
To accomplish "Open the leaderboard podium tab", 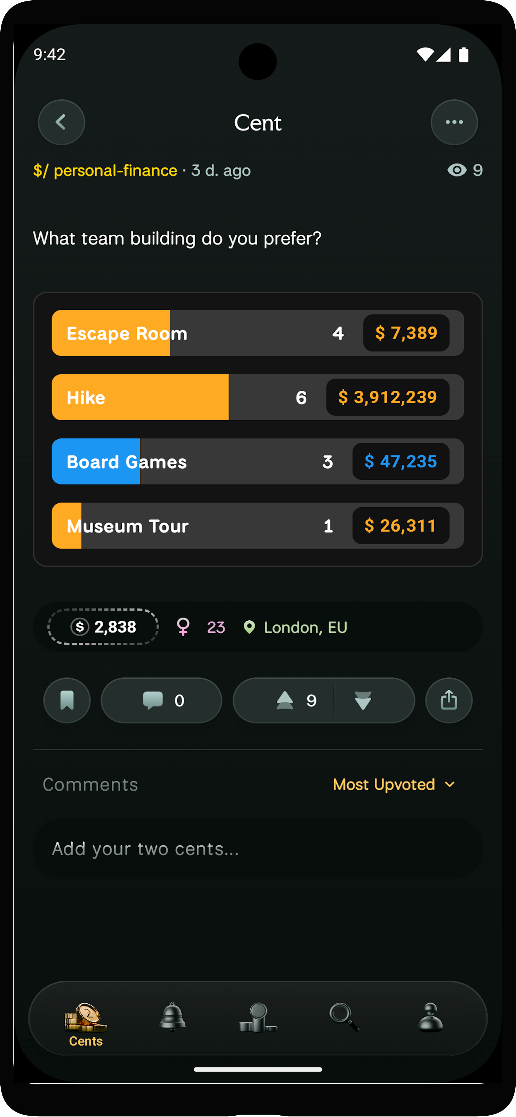I will pyautogui.click(x=258, y=1017).
